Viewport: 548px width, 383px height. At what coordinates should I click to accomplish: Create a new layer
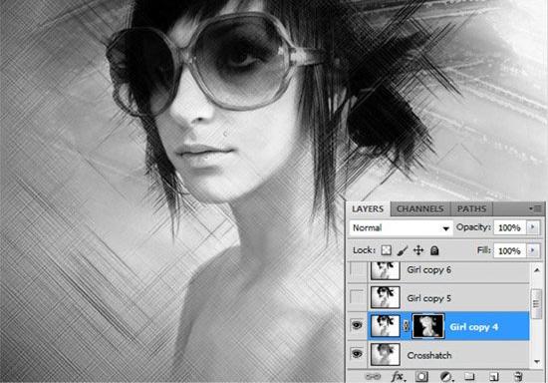[494, 377]
